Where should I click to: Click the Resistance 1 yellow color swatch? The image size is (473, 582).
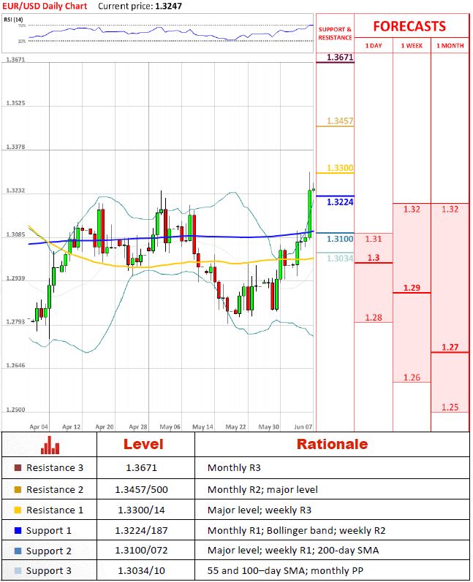coord(18,510)
